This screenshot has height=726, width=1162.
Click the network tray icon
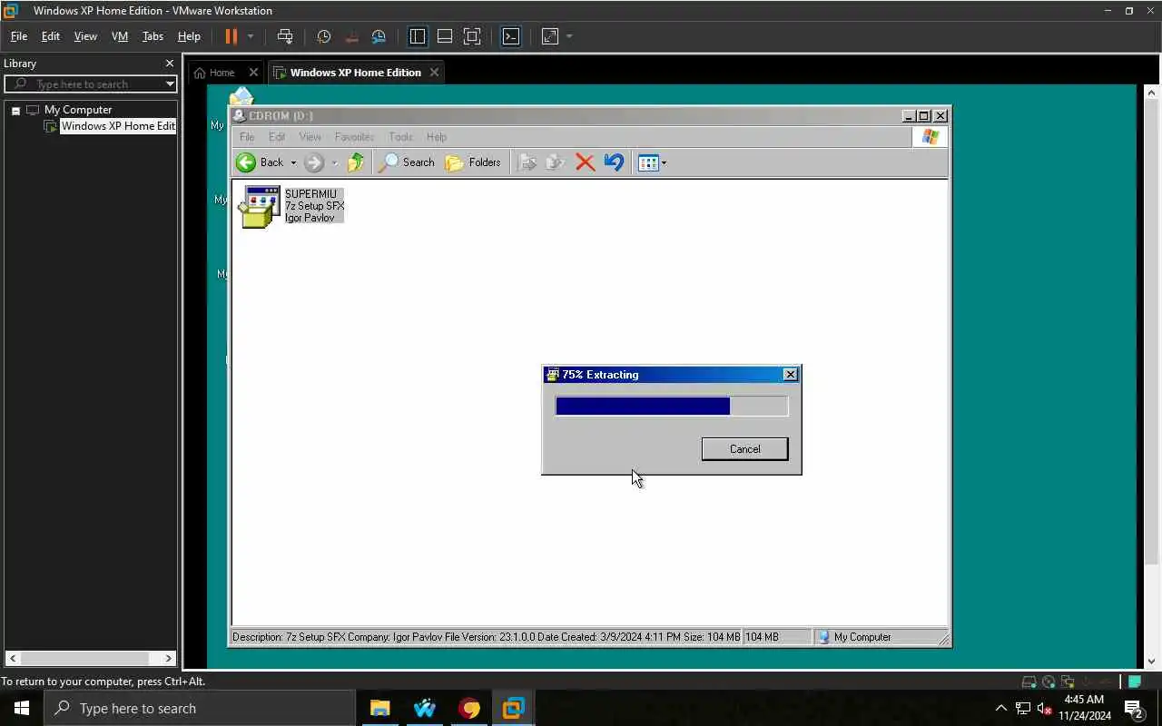(x=1023, y=709)
